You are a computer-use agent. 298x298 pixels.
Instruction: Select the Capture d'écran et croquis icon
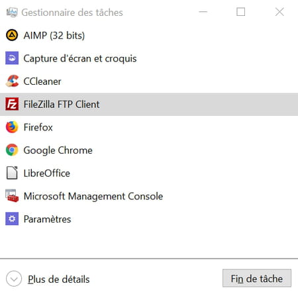[12, 58]
